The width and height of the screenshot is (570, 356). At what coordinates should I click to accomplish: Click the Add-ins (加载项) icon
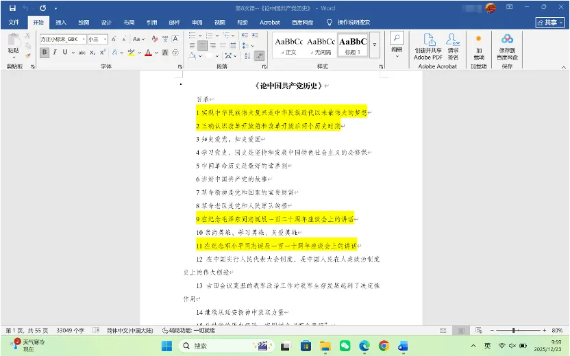point(479,47)
